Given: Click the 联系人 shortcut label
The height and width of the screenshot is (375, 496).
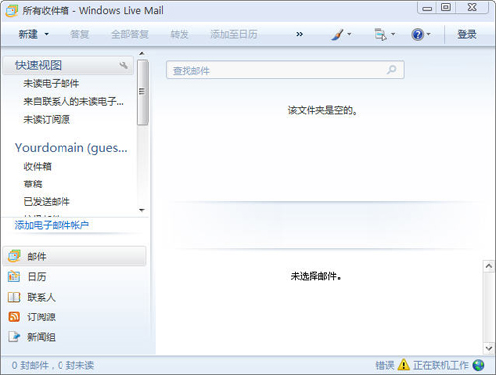Looking at the screenshot, I should tap(41, 297).
